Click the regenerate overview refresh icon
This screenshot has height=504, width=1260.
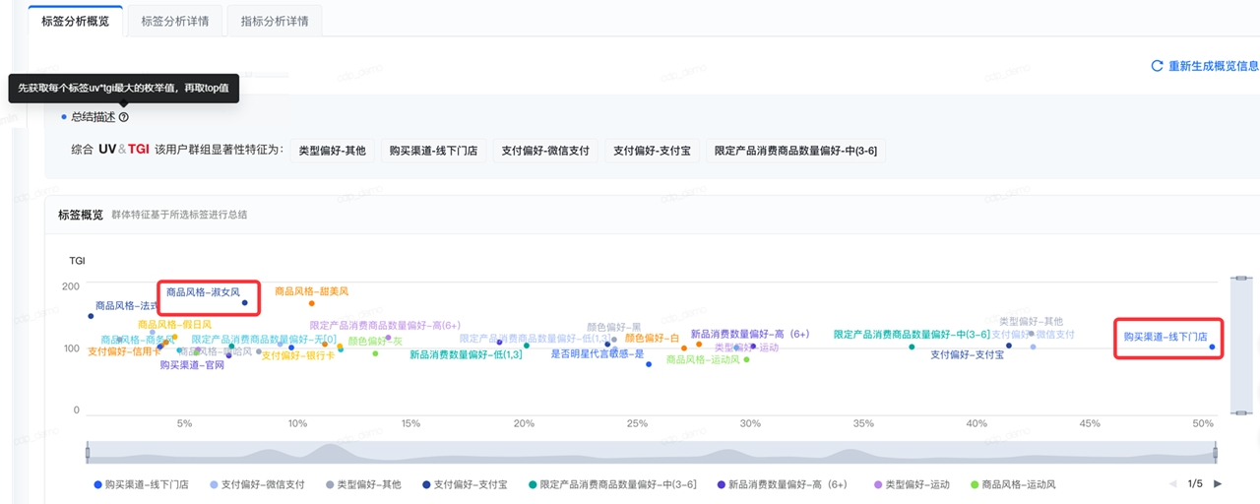click(1158, 66)
